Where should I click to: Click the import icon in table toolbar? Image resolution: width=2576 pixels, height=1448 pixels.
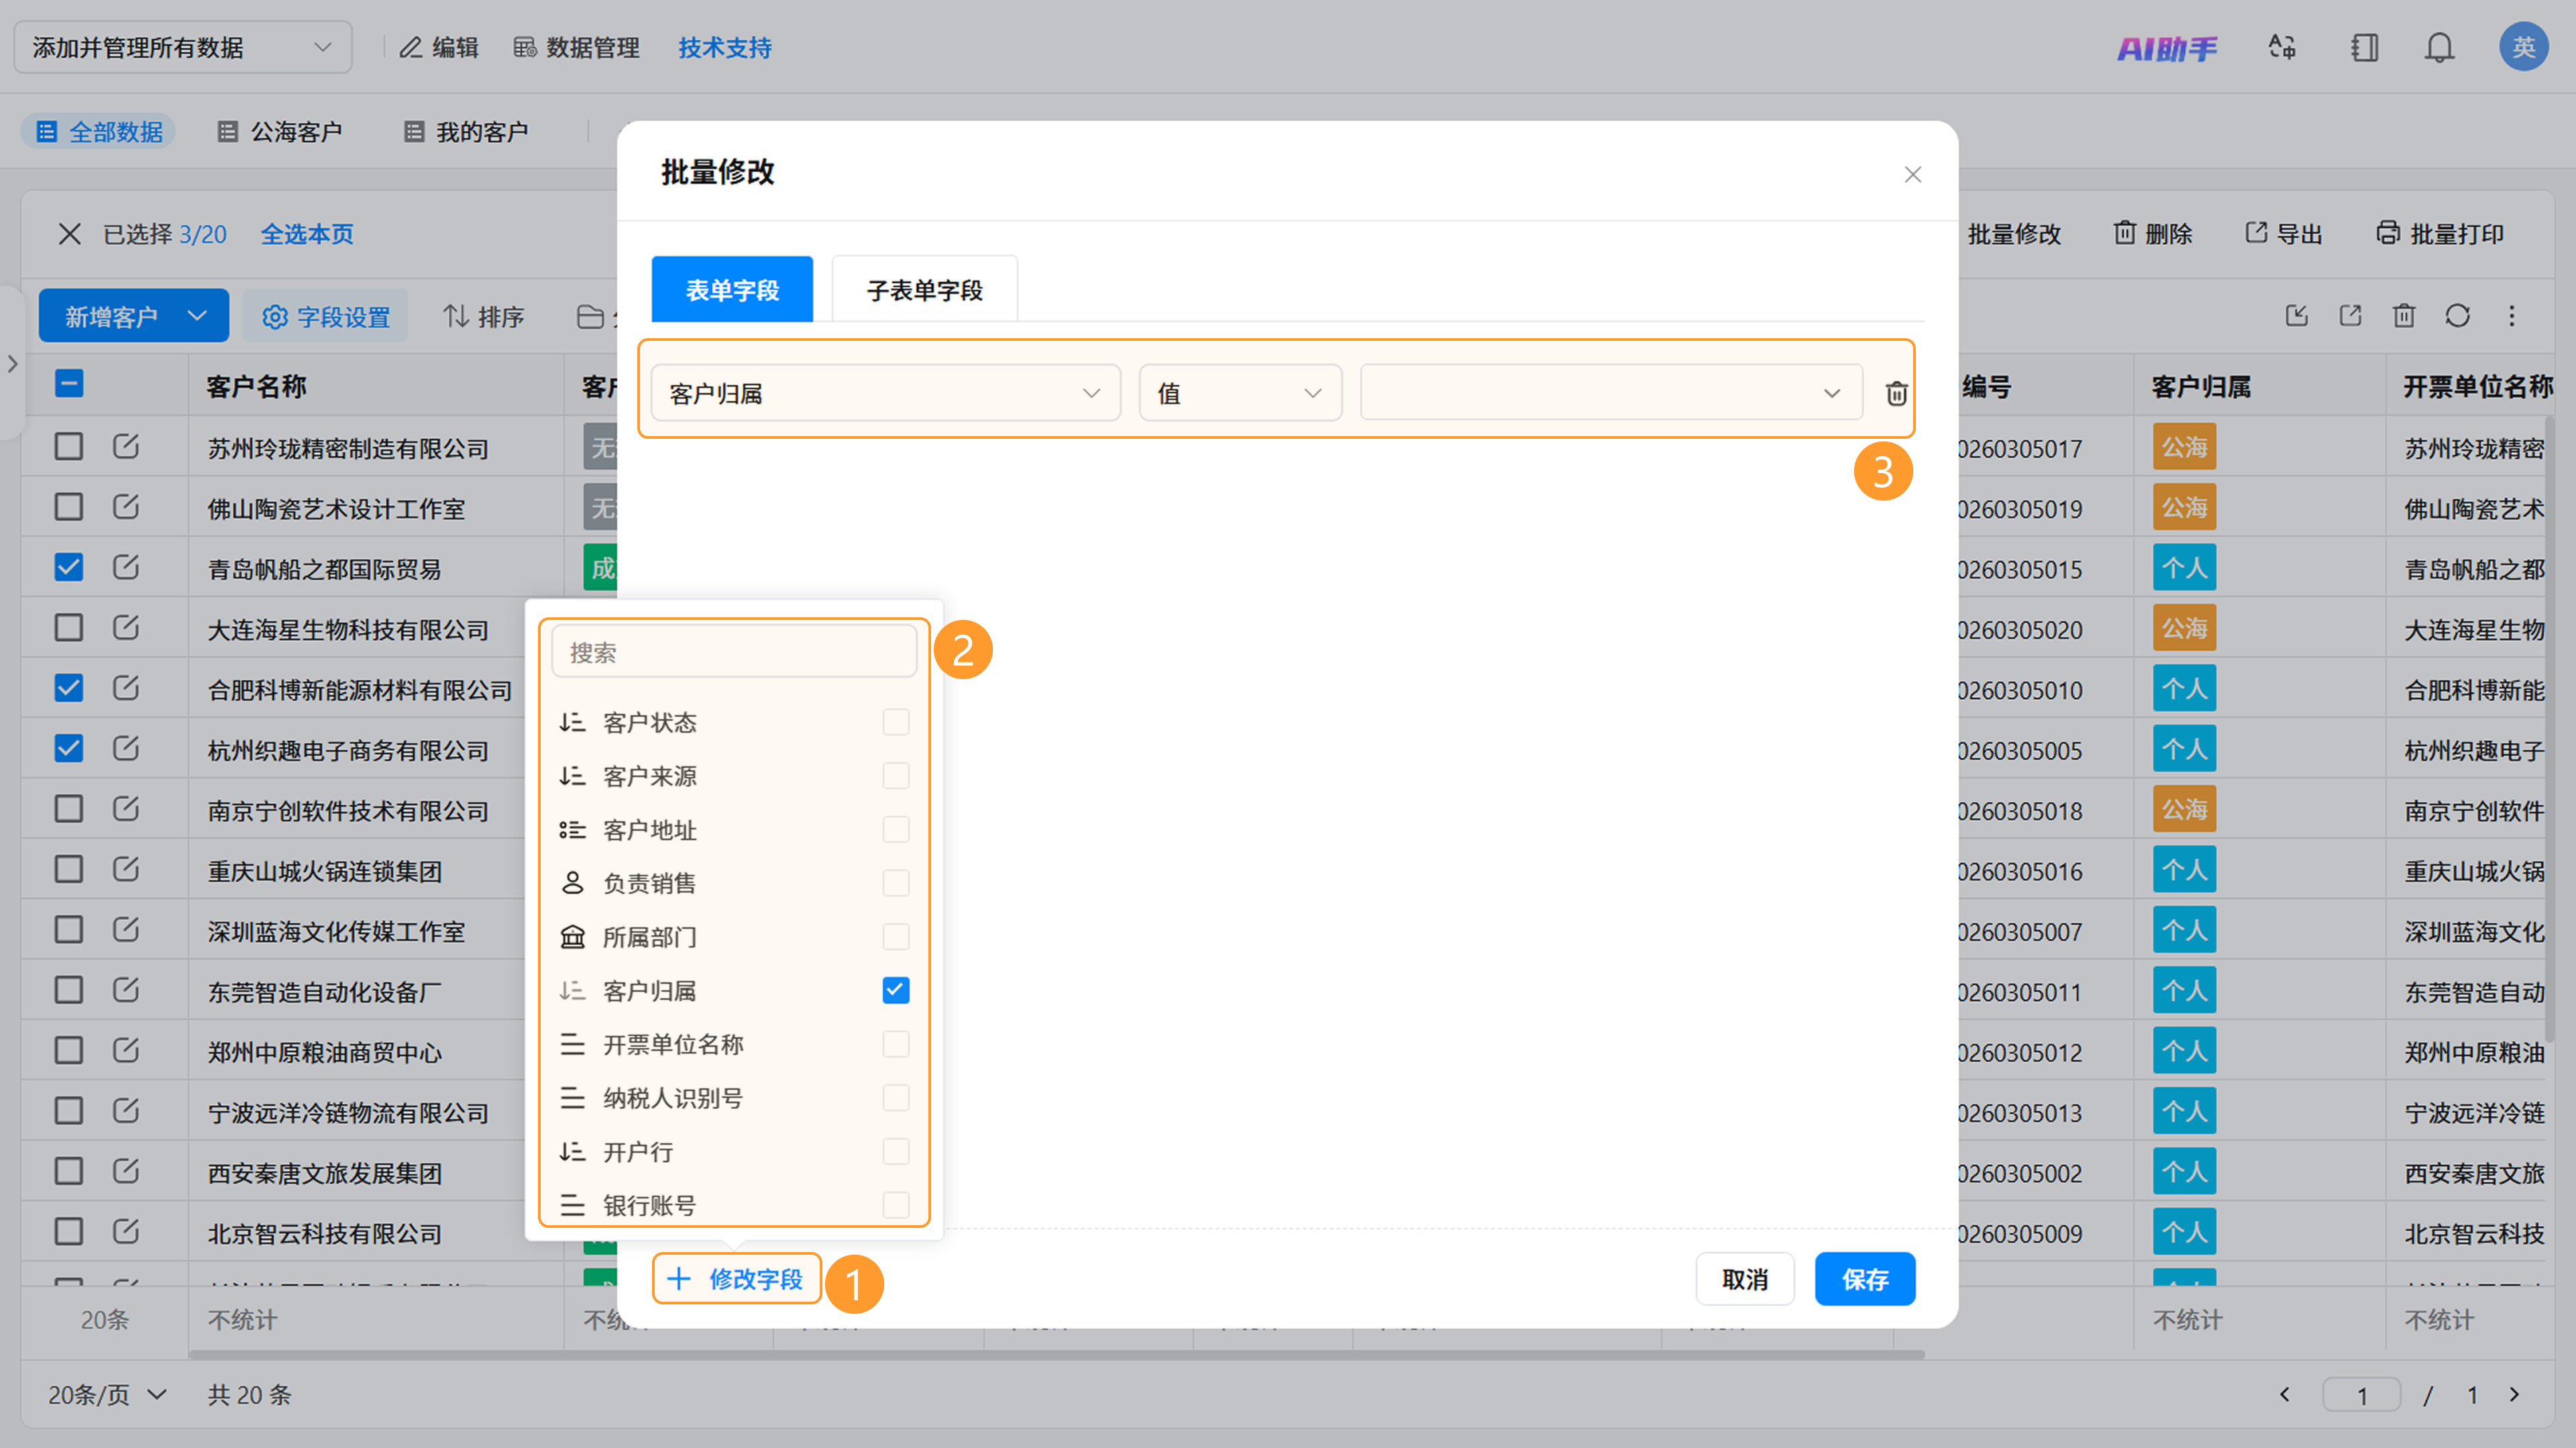tap(2296, 316)
